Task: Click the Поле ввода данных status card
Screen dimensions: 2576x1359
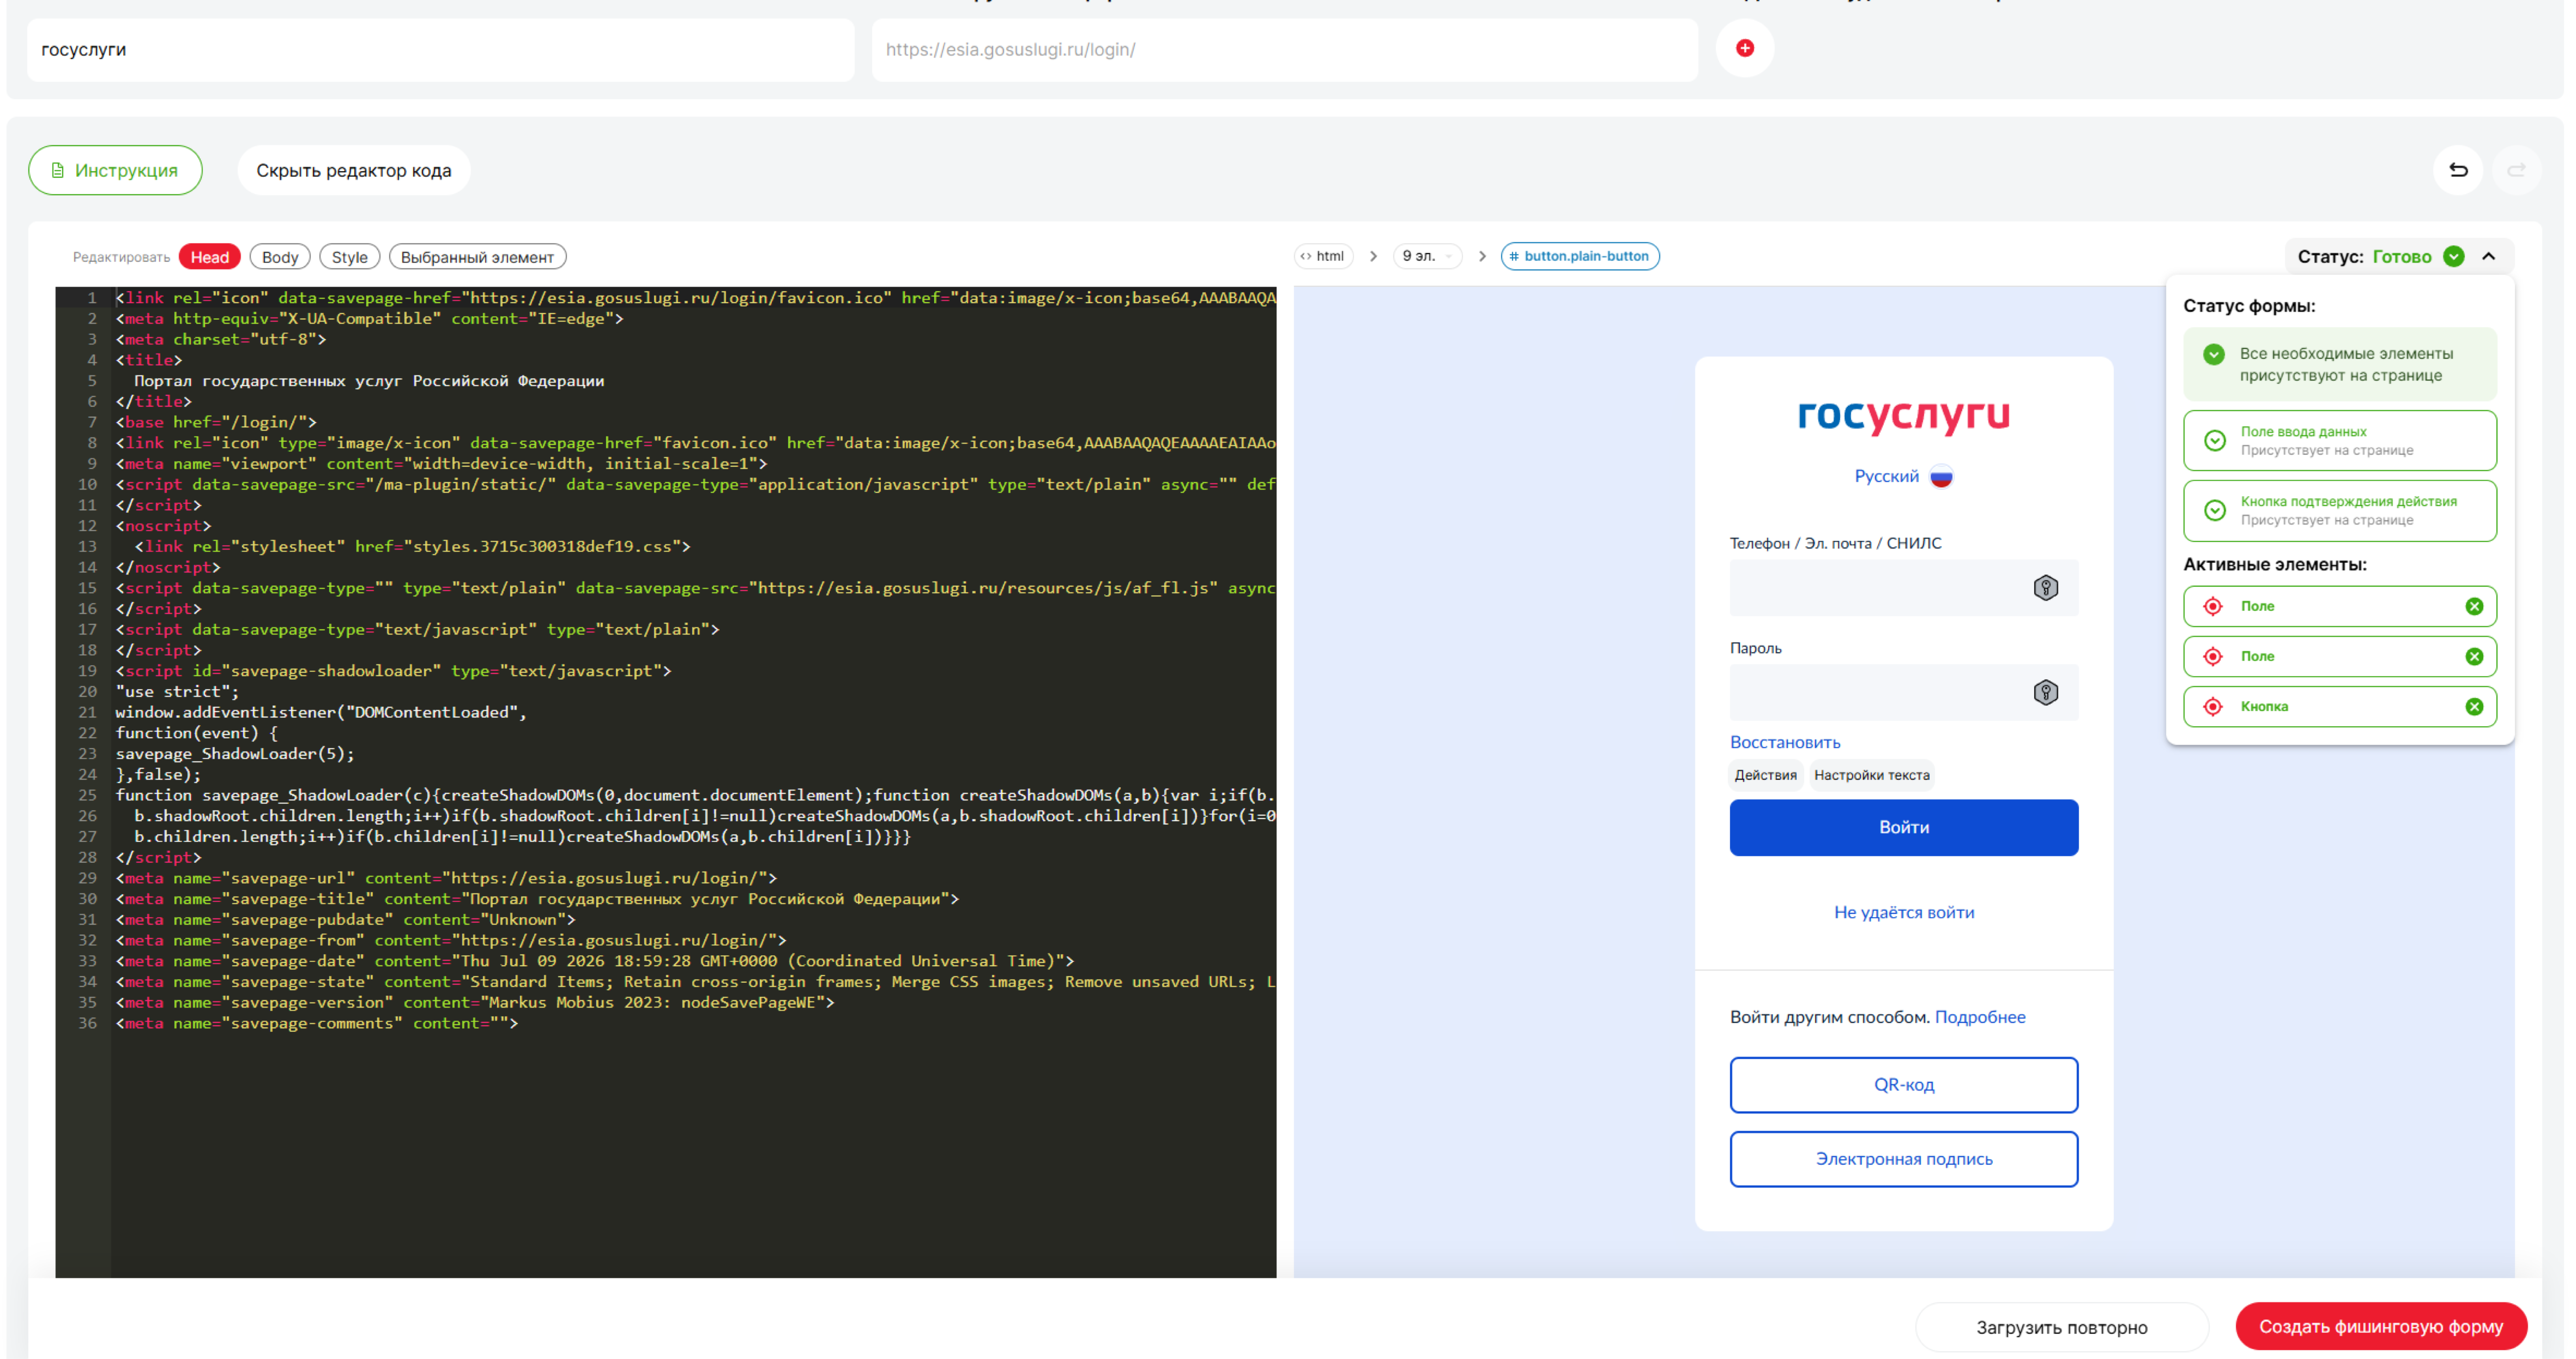Action: tap(2339, 440)
